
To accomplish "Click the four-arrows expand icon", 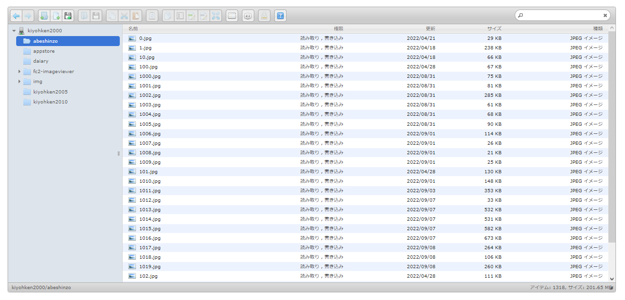I will pos(215,16).
